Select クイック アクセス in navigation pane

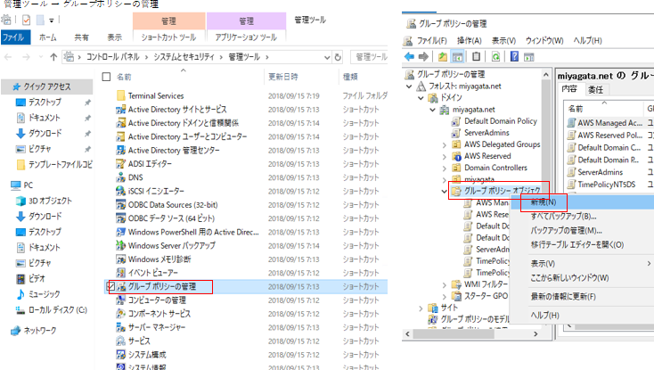(x=46, y=86)
